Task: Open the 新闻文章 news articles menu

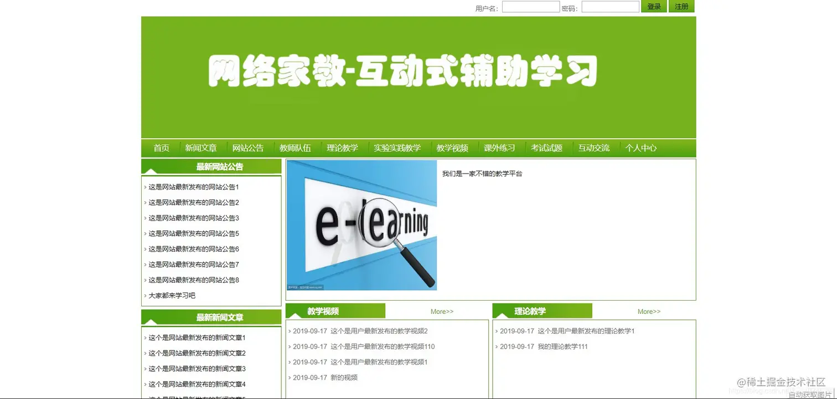Action: [x=201, y=148]
